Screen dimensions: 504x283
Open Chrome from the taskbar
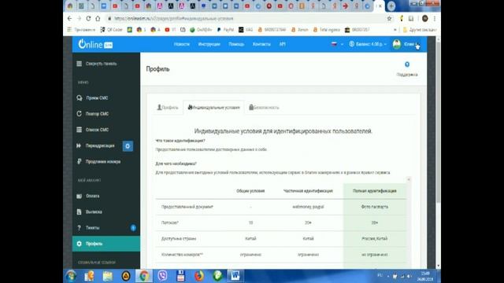point(144,276)
